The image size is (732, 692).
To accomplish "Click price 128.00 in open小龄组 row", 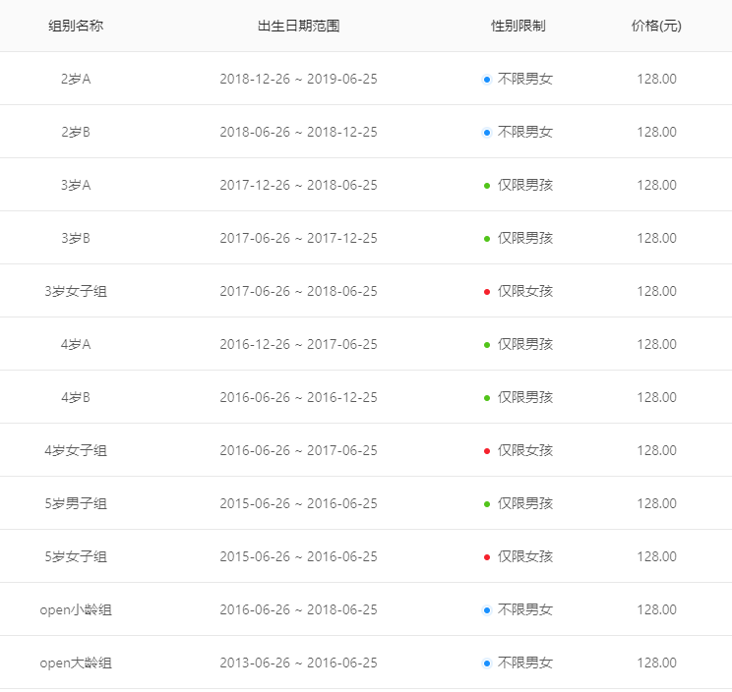I will click(657, 610).
